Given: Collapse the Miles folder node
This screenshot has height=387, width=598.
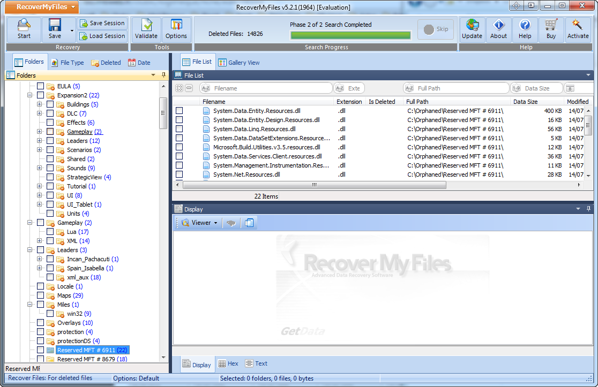Looking at the screenshot, I should (x=30, y=305).
